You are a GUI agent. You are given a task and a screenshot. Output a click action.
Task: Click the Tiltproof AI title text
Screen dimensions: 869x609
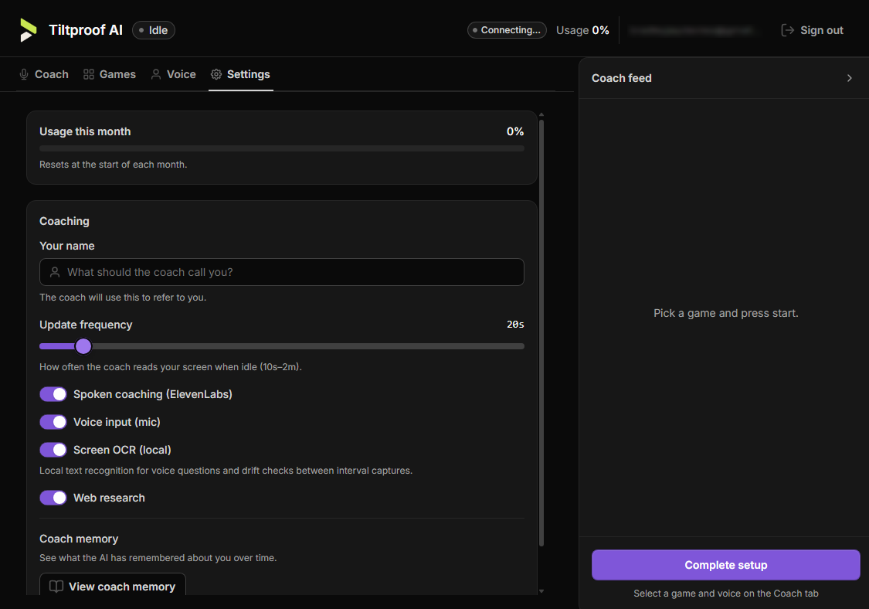coord(85,30)
